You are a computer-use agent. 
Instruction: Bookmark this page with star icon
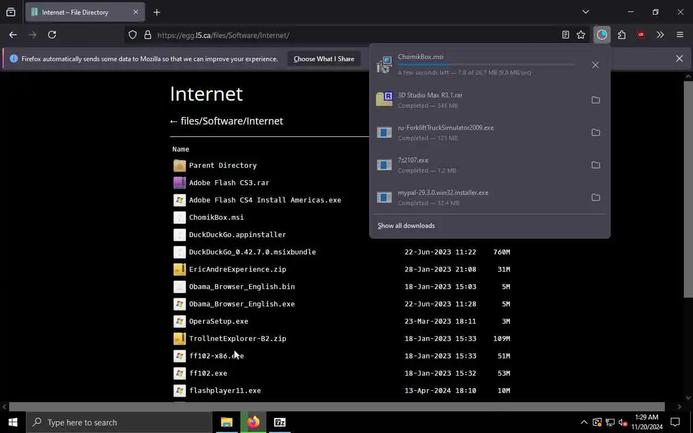581,35
